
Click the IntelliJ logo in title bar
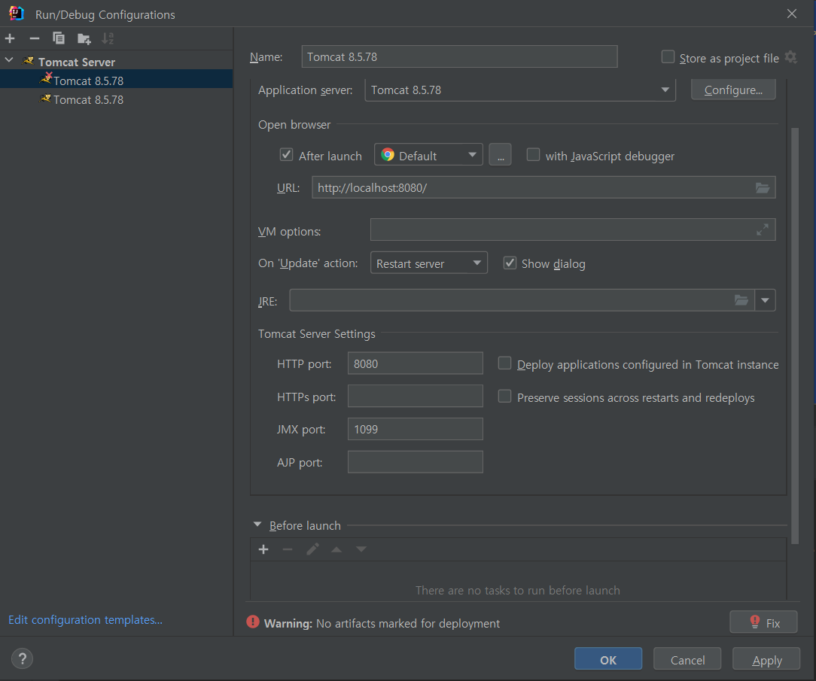point(17,14)
